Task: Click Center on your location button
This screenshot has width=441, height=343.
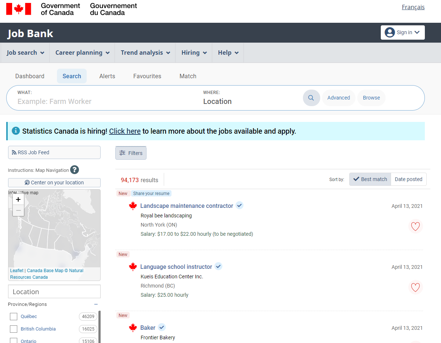Action: 54,183
